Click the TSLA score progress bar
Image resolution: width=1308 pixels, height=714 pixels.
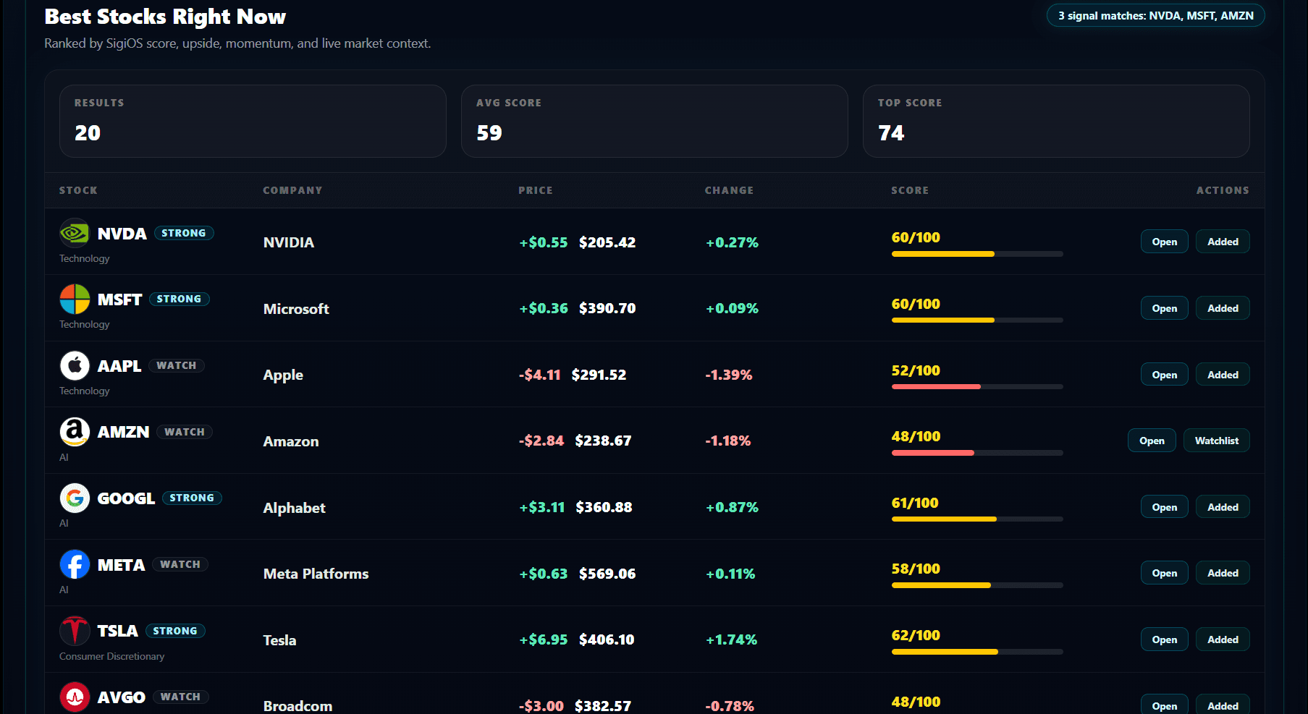(977, 652)
